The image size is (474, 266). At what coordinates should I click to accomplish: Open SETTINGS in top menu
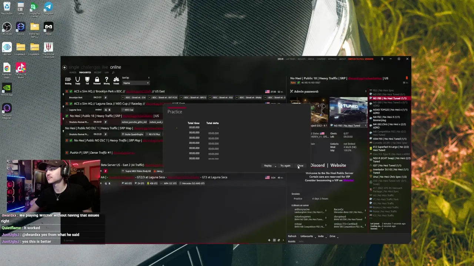pyautogui.click(x=332, y=59)
